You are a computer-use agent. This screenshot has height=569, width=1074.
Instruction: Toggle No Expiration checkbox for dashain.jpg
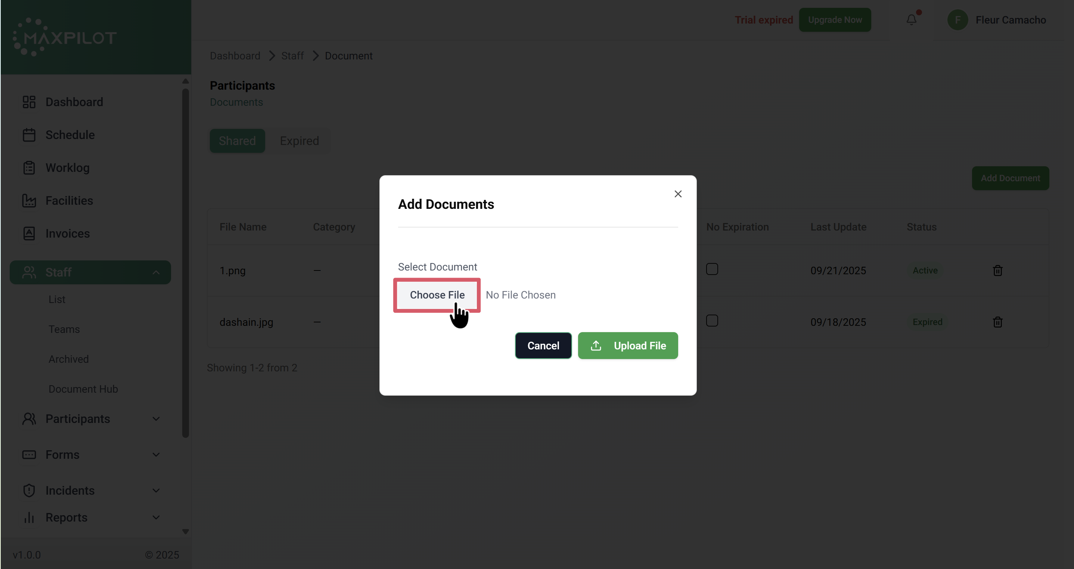click(712, 321)
